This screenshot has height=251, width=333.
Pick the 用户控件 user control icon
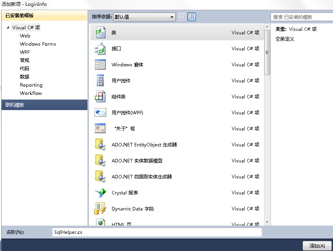(100, 80)
